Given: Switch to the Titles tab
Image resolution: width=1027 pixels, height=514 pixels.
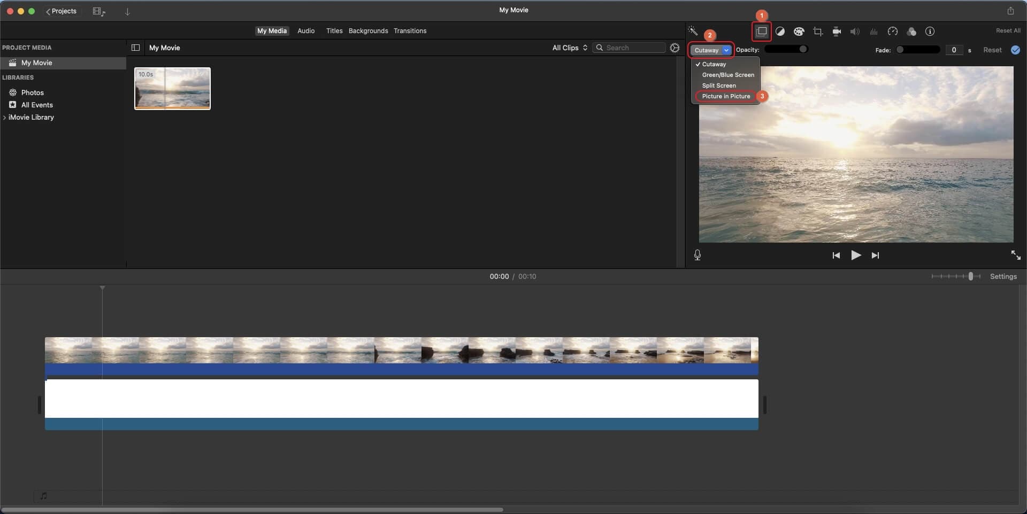Looking at the screenshot, I should [x=334, y=30].
